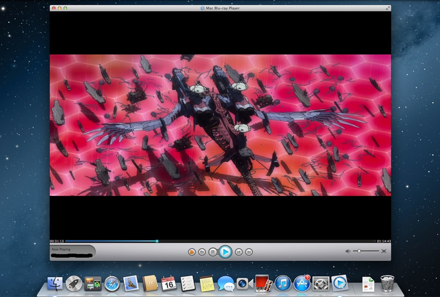Image resolution: width=440 pixels, height=297 pixels.
Task: Open the App Store from the Dock
Action: [x=302, y=283]
